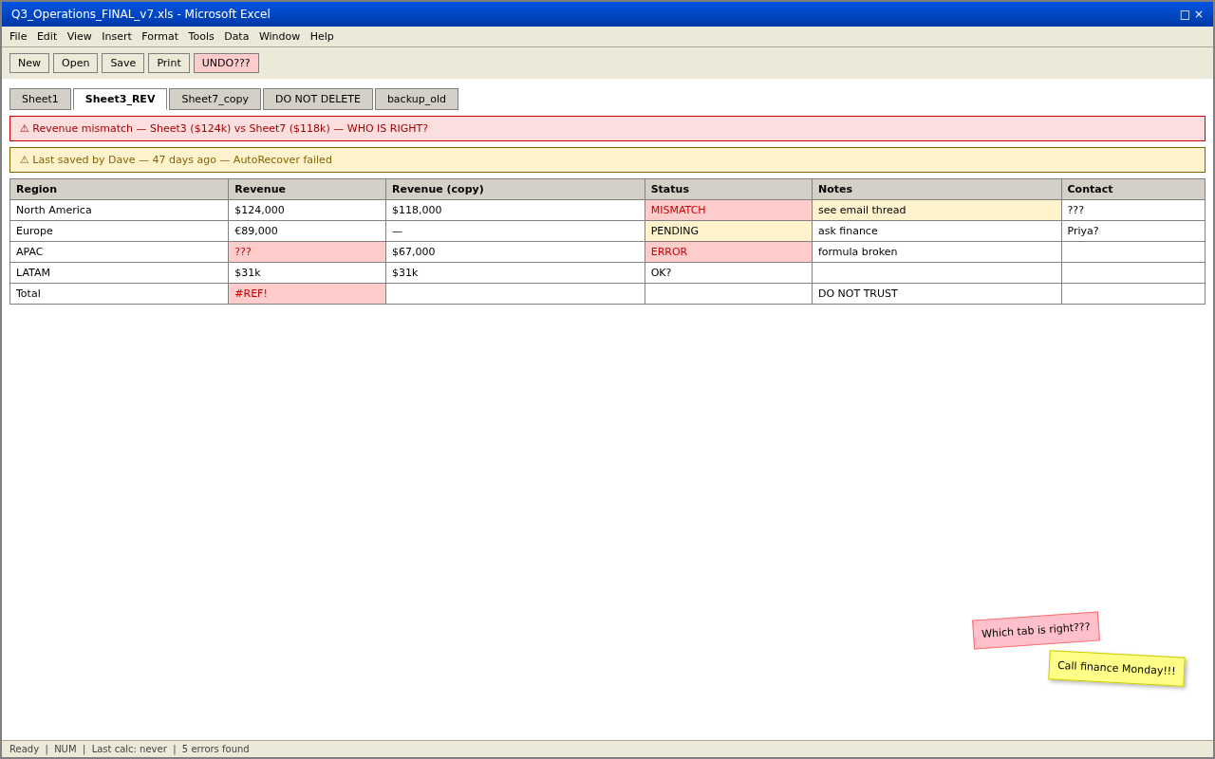Click the Open toolbar button
This screenshot has height=759, width=1215.
[75, 64]
